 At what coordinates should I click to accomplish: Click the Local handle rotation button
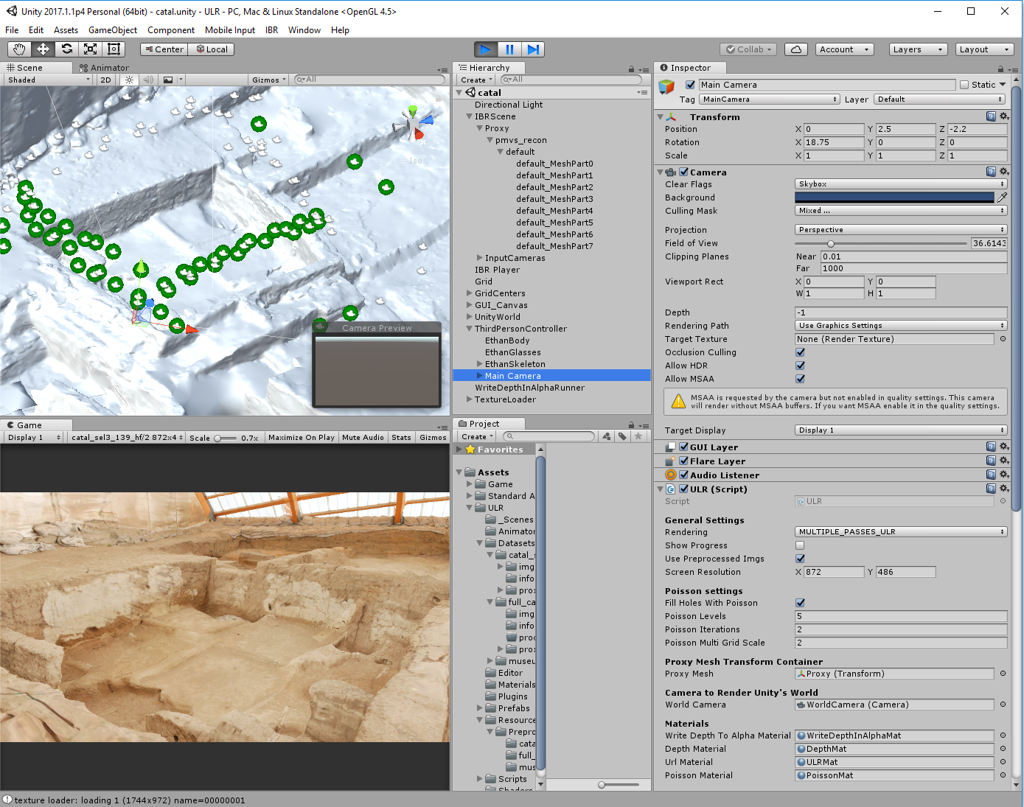pos(212,49)
